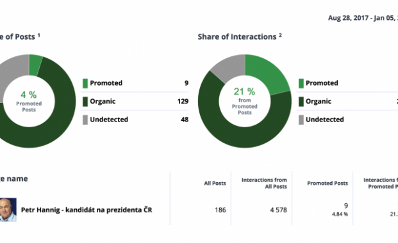Viewport: 398px width, 243px height.
Task: Sort by All Posts column header
Action: 215,183
